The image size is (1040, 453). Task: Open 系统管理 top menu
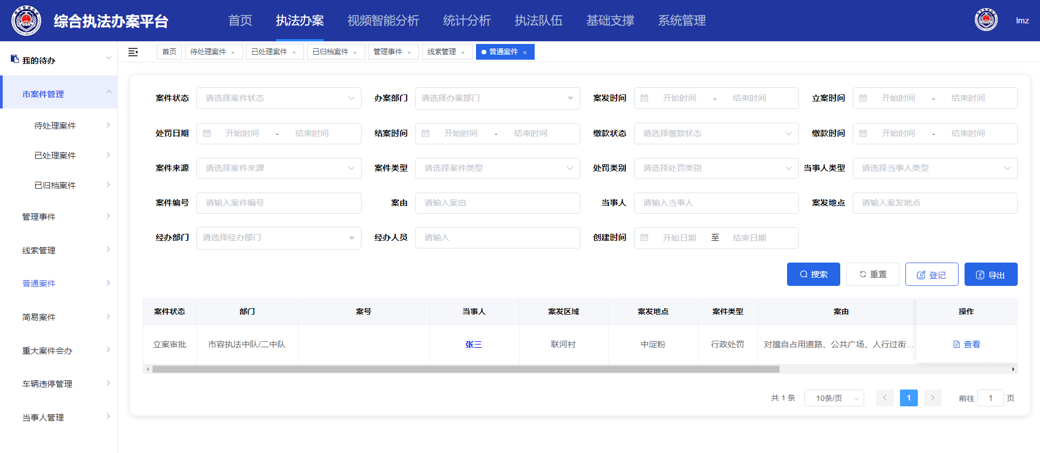pos(682,21)
